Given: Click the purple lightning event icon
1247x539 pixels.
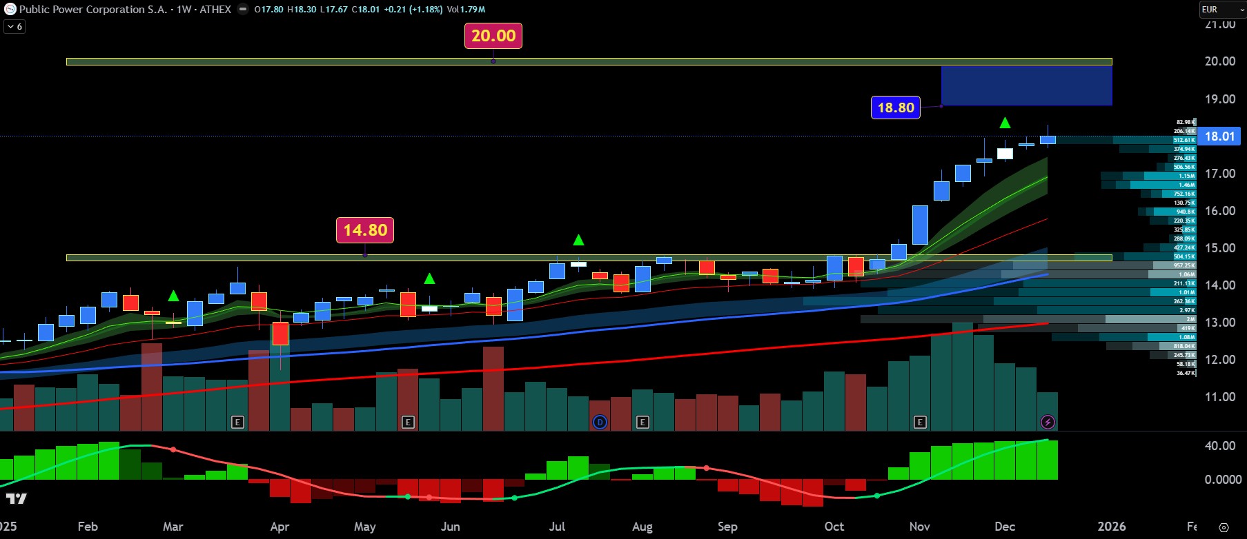Looking at the screenshot, I should pyautogui.click(x=1048, y=422).
